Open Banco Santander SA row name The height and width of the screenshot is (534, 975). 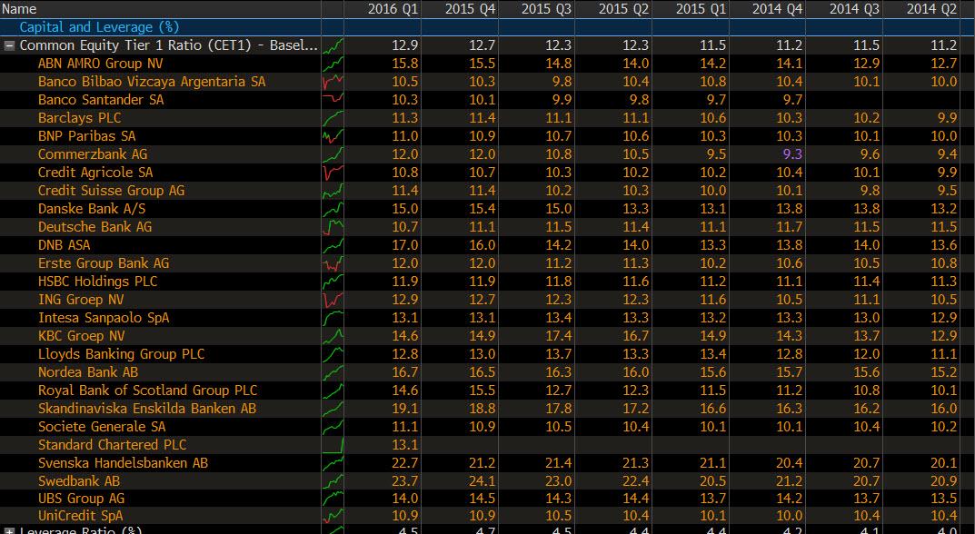click(101, 100)
